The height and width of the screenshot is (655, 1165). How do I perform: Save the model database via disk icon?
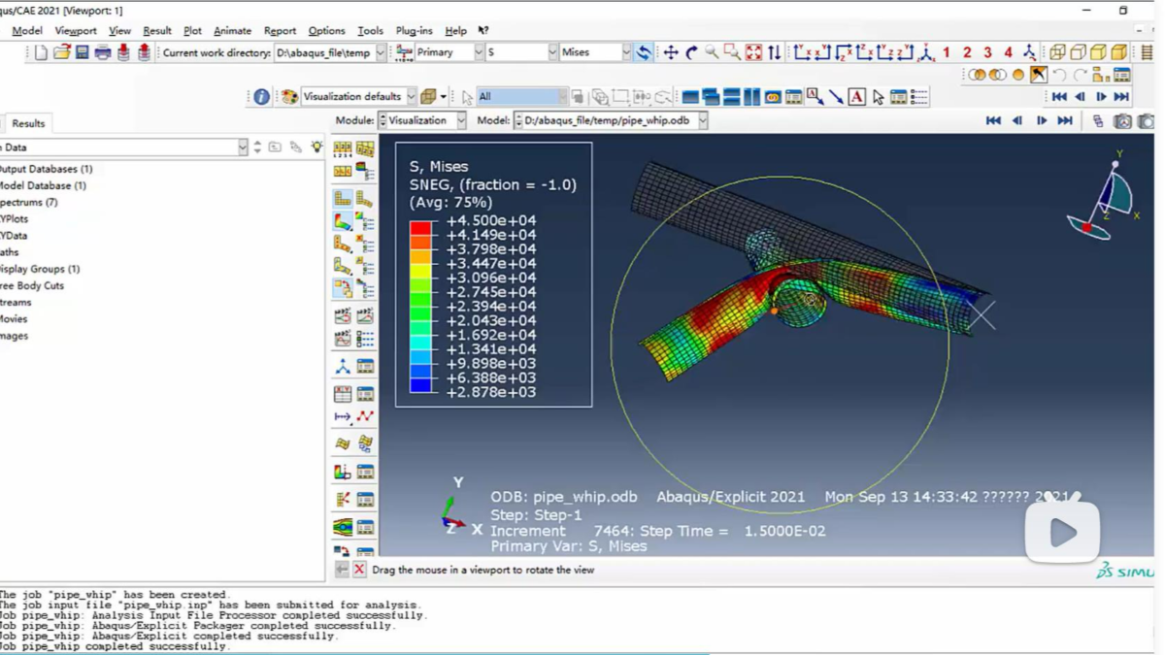82,52
